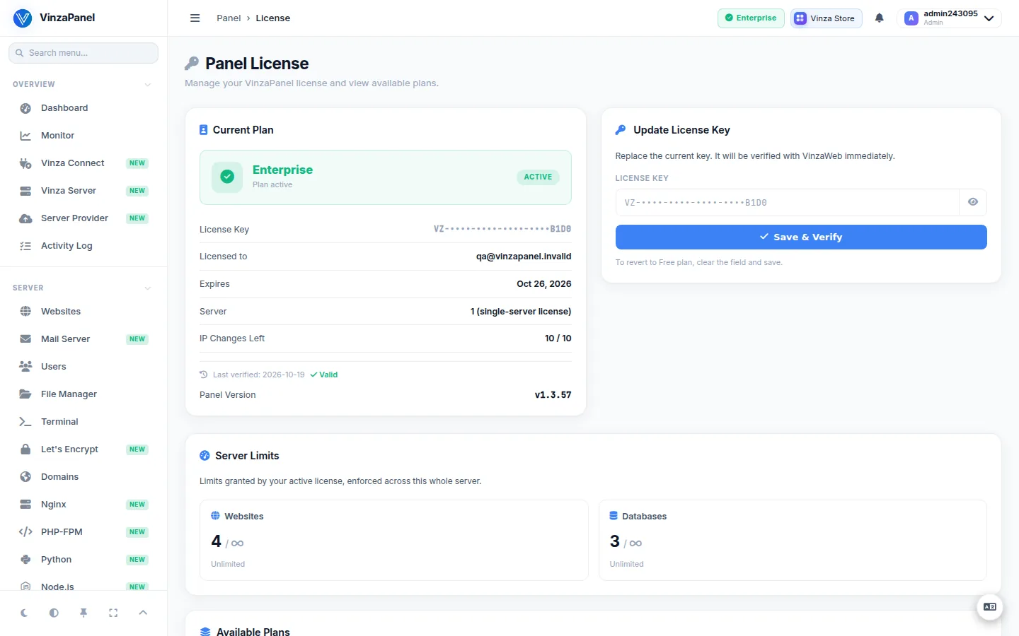Toggle the half-circle contrast icon
The height and width of the screenshot is (636, 1019).
(54, 613)
